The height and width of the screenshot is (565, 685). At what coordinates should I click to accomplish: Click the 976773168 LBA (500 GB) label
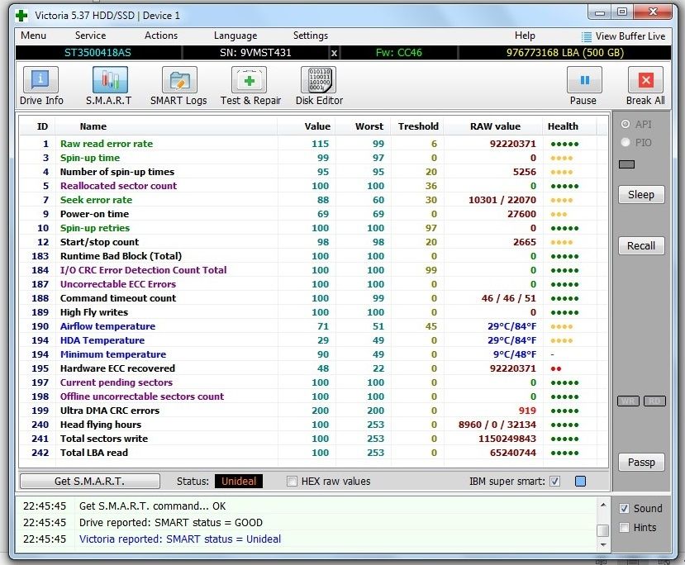[564, 53]
